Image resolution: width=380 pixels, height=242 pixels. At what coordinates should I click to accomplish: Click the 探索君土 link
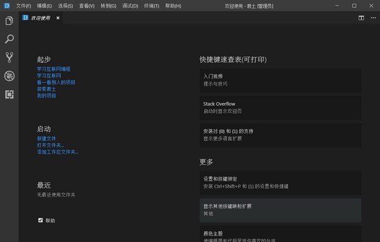pos(46,89)
